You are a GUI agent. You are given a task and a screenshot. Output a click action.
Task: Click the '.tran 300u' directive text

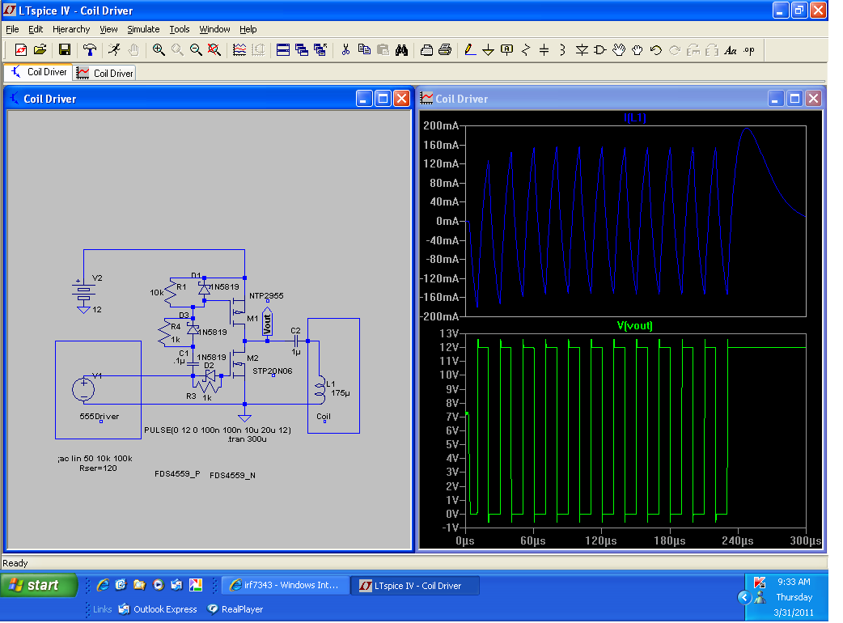tap(247, 439)
